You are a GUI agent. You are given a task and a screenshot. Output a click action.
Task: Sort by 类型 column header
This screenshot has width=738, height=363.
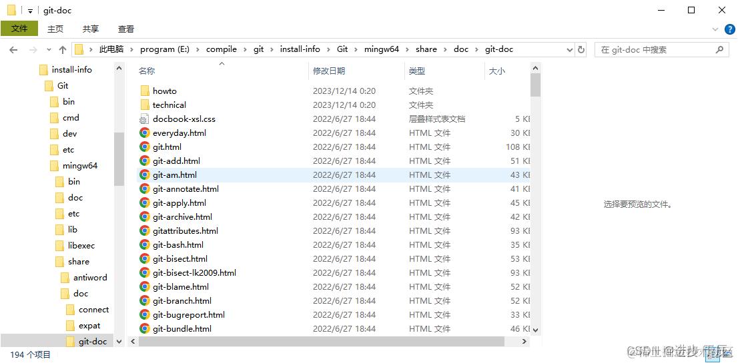(x=417, y=71)
